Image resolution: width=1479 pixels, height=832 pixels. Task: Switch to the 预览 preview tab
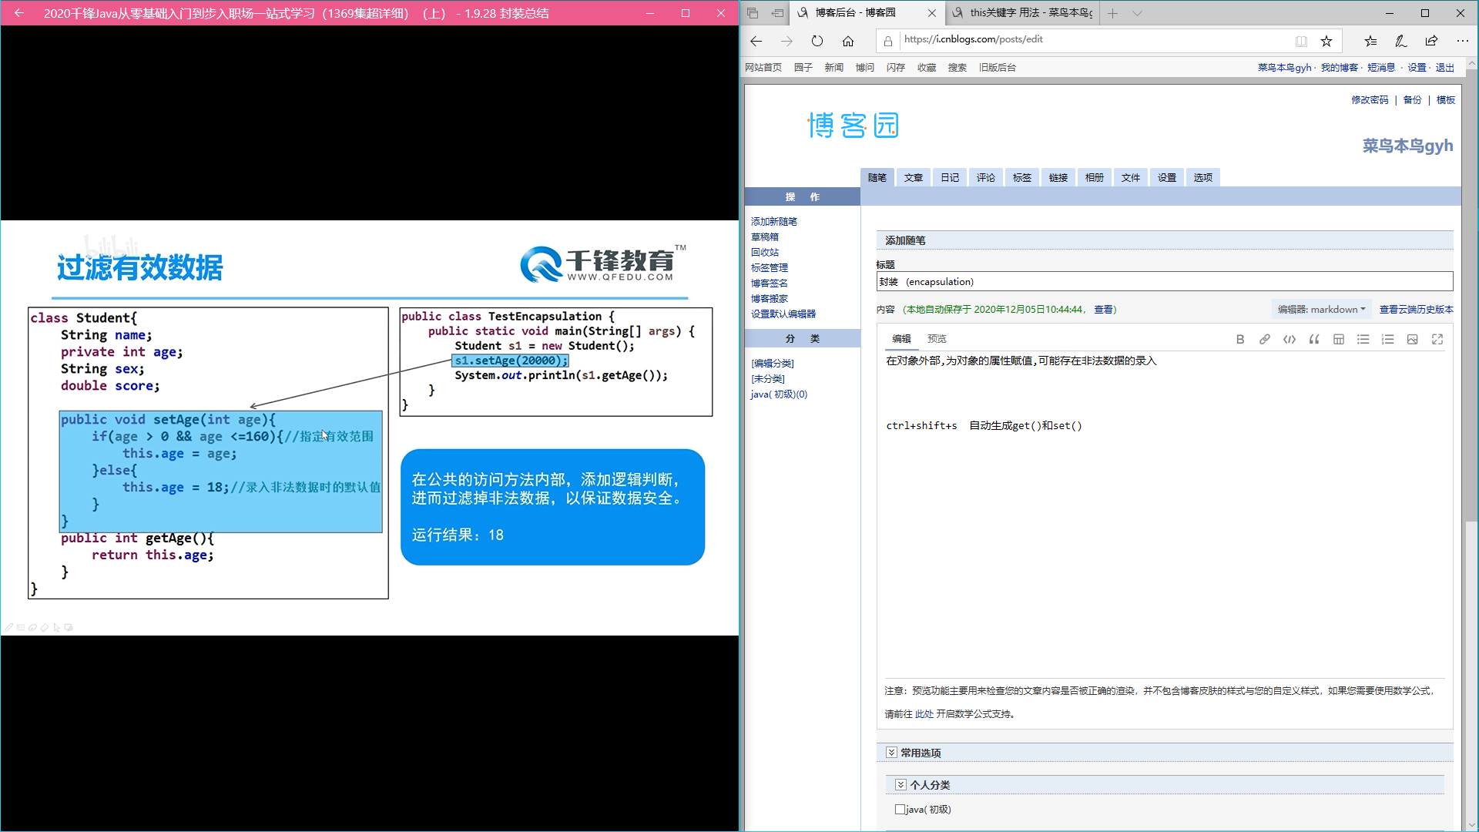click(x=937, y=339)
